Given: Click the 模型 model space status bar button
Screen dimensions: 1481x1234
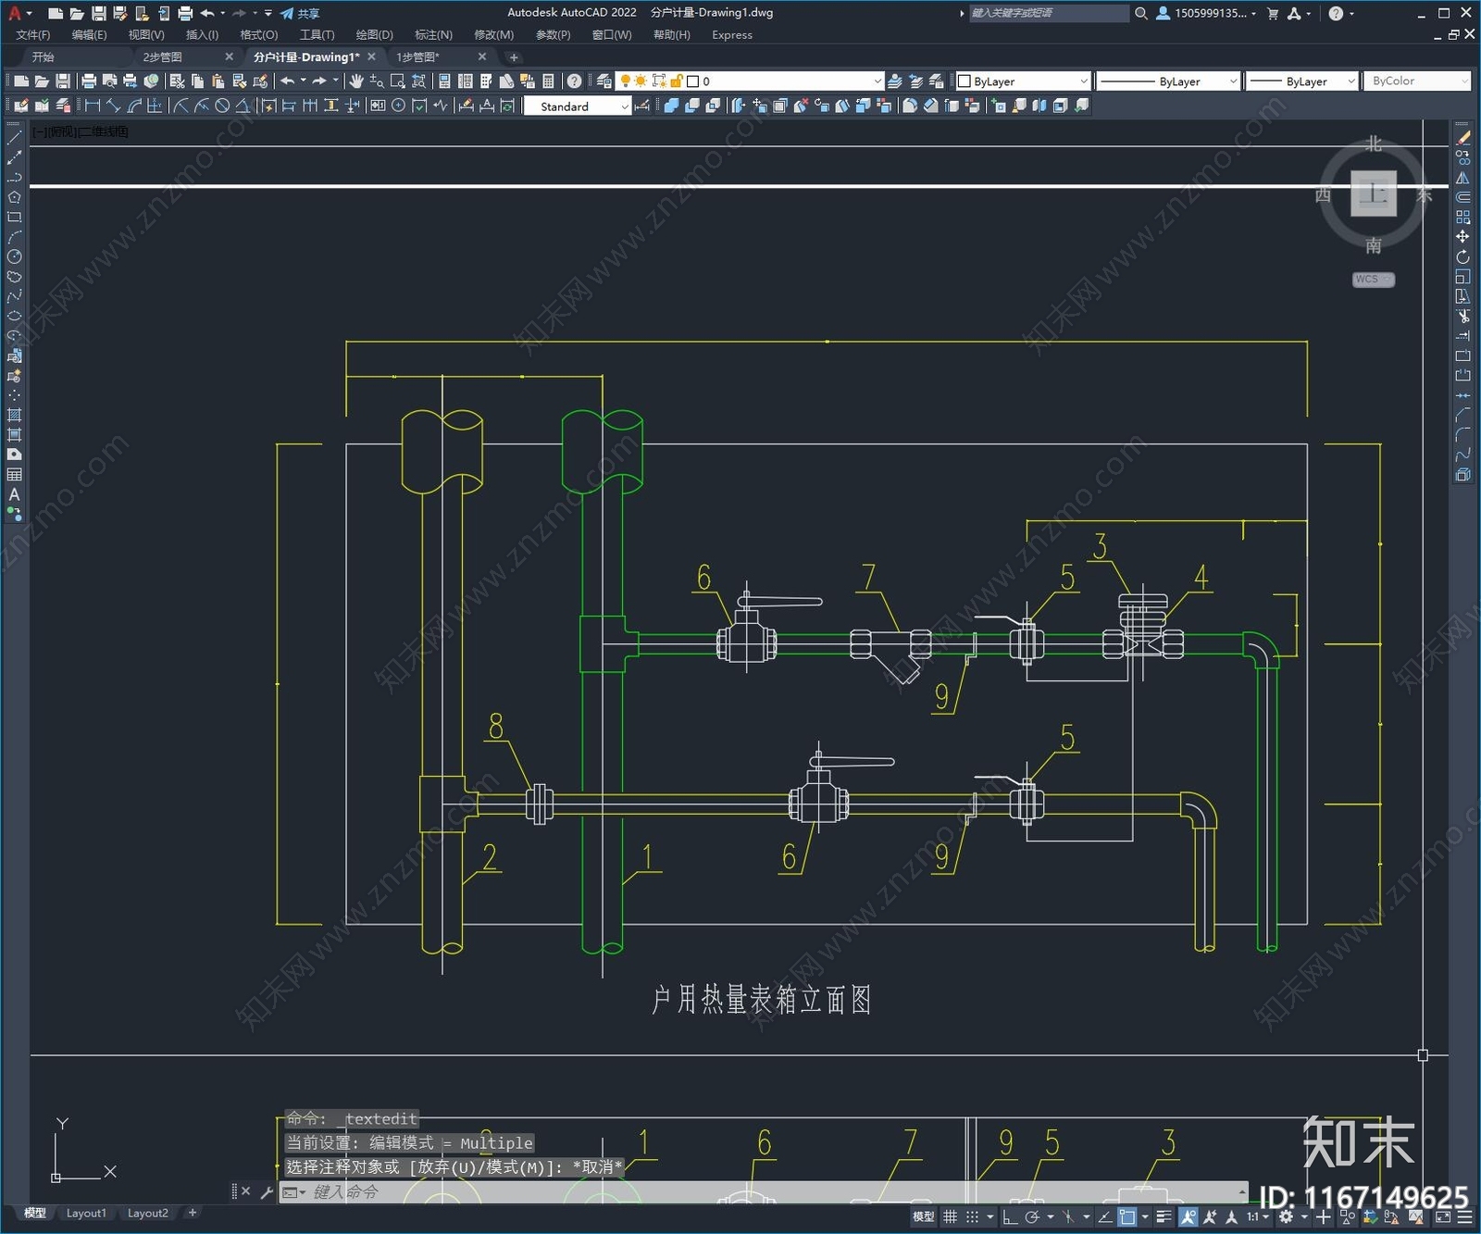Looking at the screenshot, I should coord(924,1216).
